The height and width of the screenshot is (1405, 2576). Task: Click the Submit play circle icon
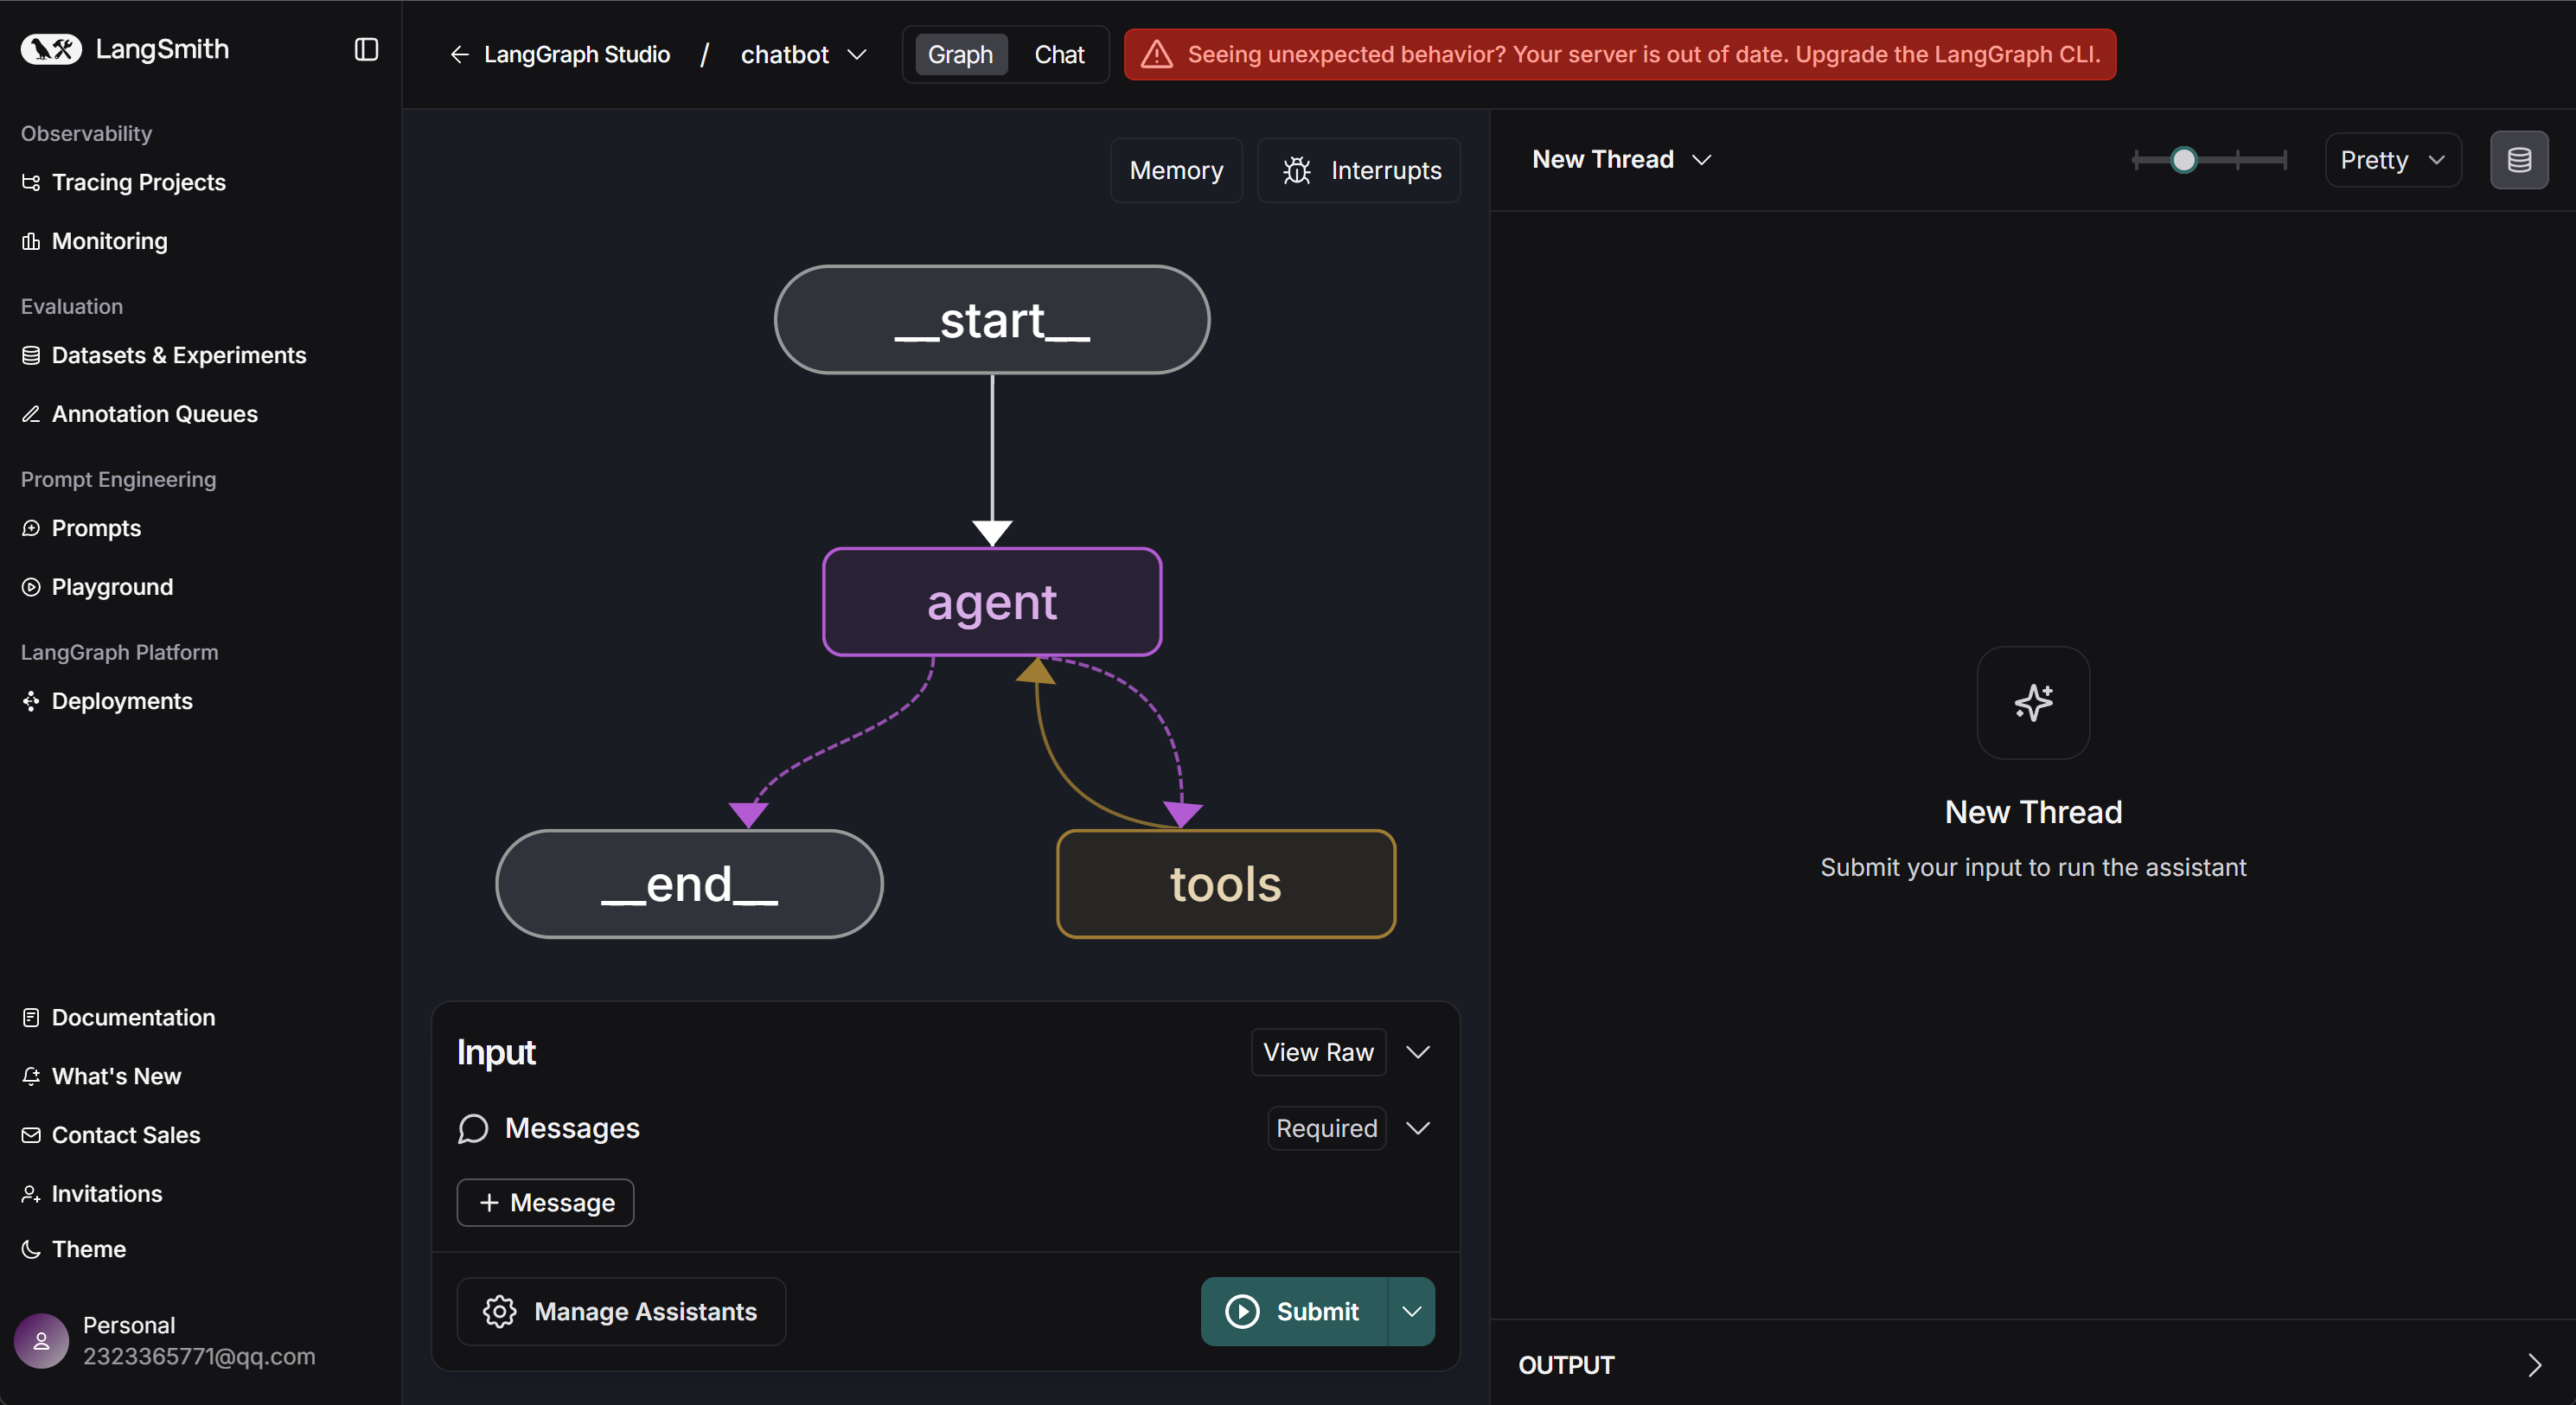(1242, 1311)
